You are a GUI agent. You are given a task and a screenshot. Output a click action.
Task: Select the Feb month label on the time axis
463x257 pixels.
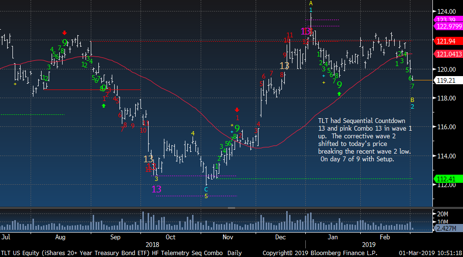coord(385,237)
